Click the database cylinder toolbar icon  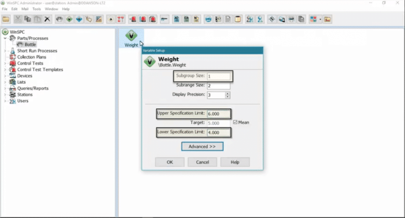click(x=238, y=19)
